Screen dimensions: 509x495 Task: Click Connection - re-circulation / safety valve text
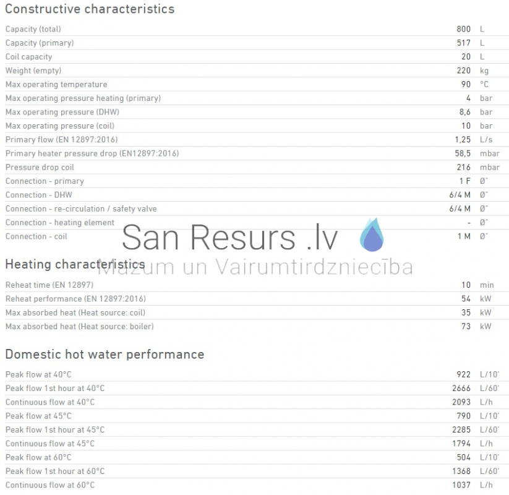pos(81,209)
